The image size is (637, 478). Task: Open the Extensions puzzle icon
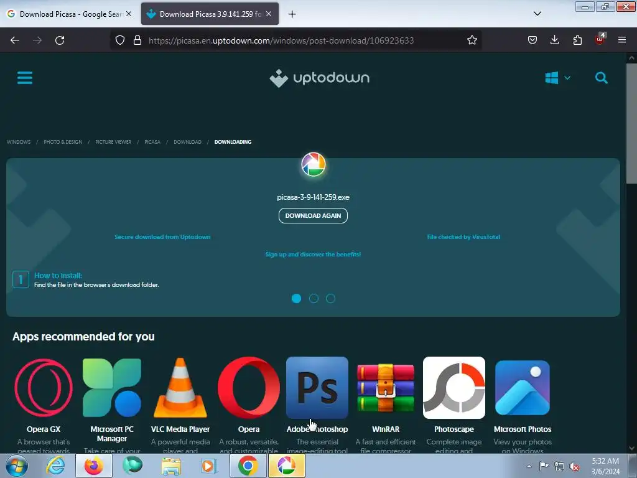coord(577,40)
